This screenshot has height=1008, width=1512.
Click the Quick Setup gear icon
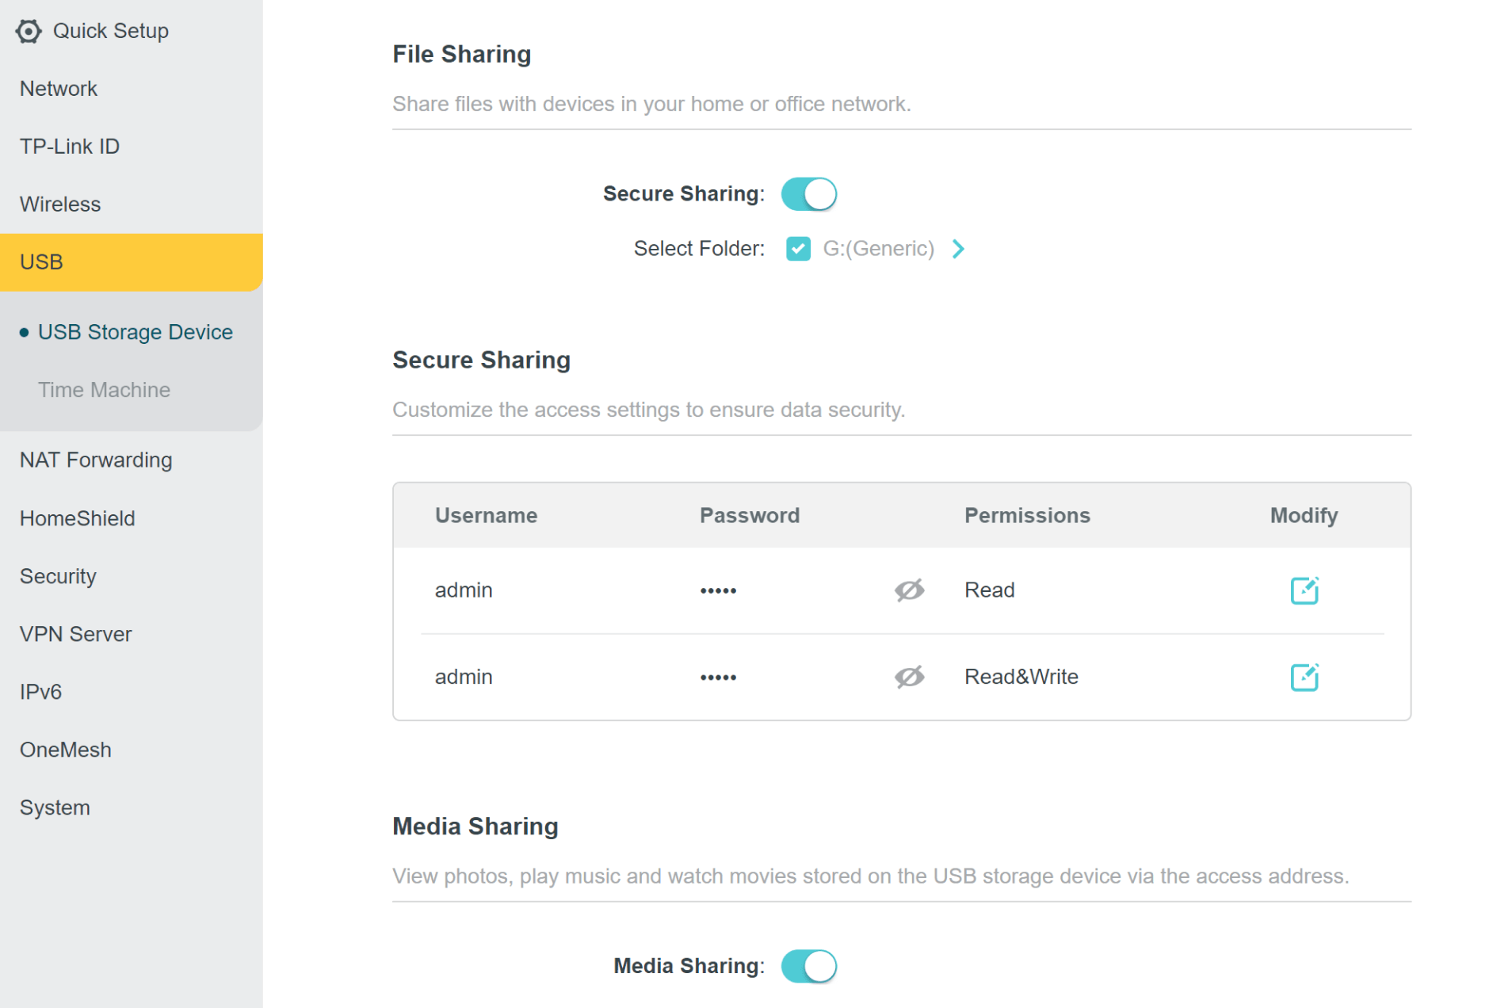pos(29,31)
